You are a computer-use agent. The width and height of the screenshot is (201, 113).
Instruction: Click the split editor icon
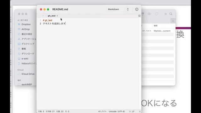(x=139, y=16)
